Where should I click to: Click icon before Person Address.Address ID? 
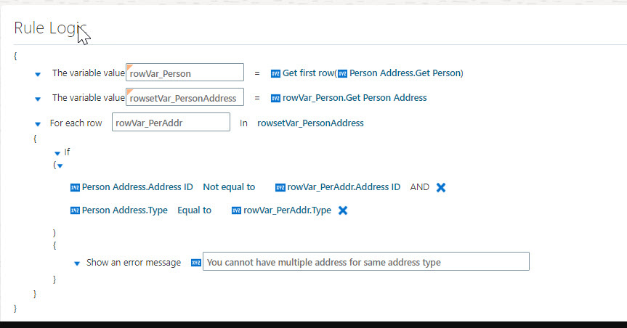75,188
